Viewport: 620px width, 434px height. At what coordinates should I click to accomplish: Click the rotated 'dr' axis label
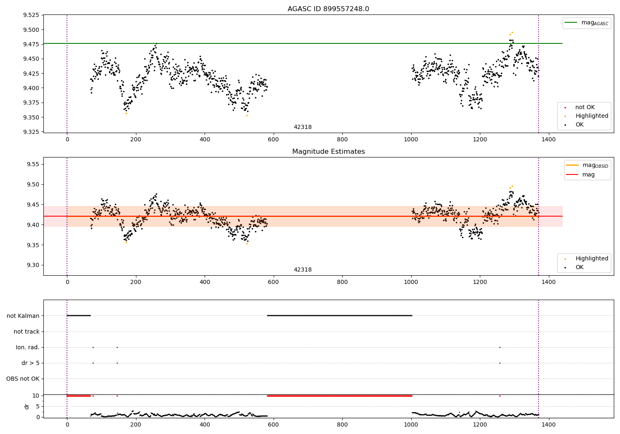pyautogui.click(x=27, y=406)
